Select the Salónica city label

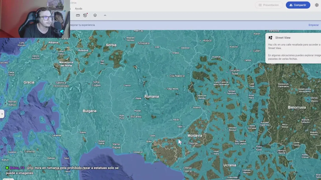tap(61, 84)
